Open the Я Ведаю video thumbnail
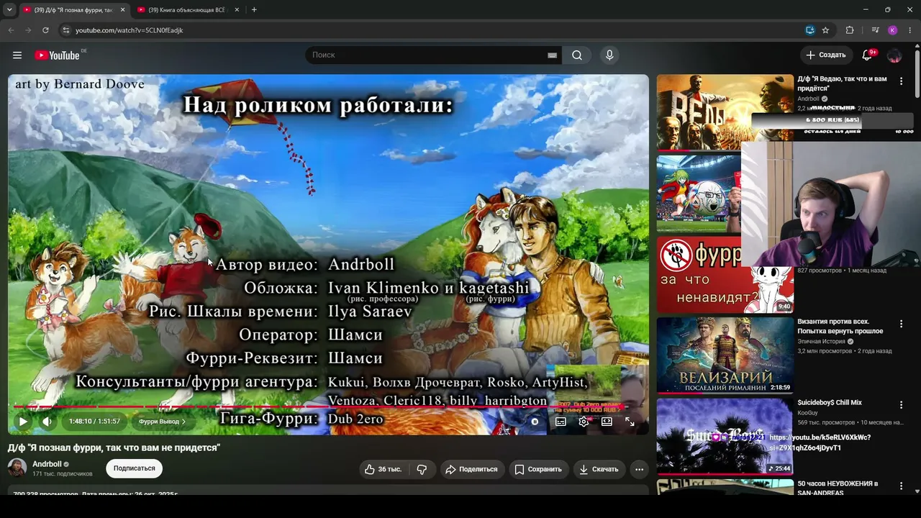The height and width of the screenshot is (518, 921). pyautogui.click(x=725, y=113)
